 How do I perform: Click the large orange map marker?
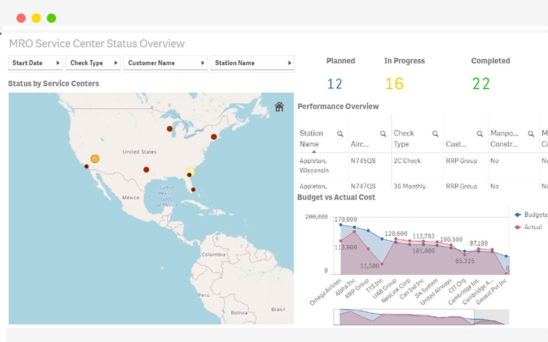pyautogui.click(x=95, y=159)
